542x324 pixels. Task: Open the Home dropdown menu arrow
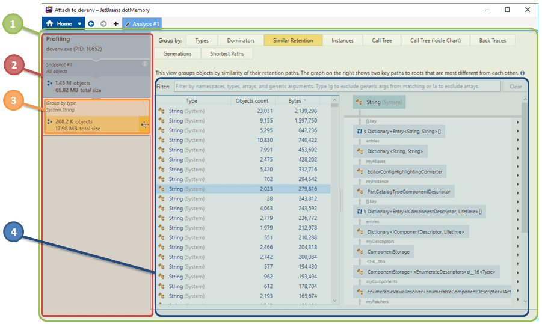click(x=79, y=24)
